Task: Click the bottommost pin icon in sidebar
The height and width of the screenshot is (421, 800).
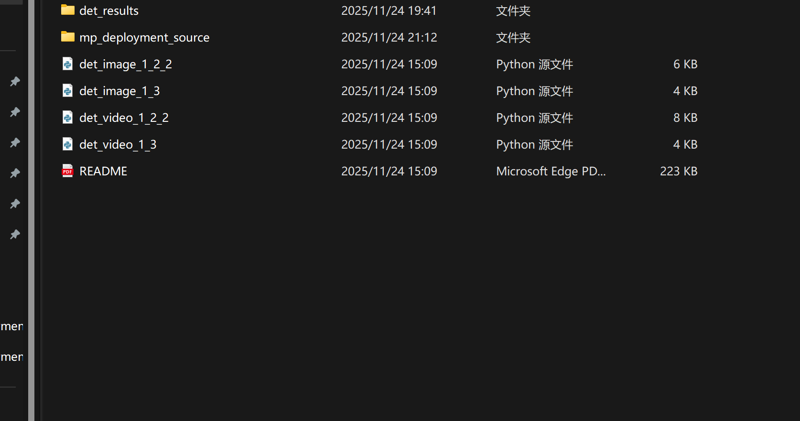Action: pos(15,234)
